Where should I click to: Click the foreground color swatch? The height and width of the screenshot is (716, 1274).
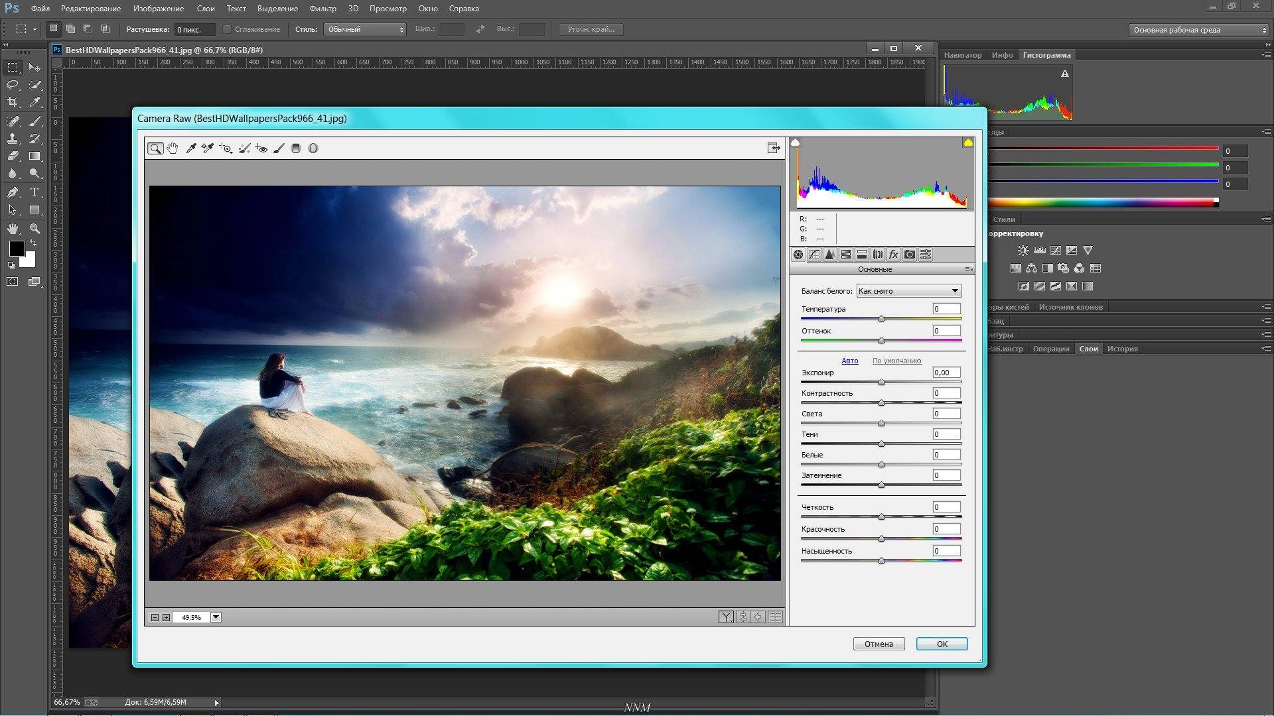tap(17, 249)
